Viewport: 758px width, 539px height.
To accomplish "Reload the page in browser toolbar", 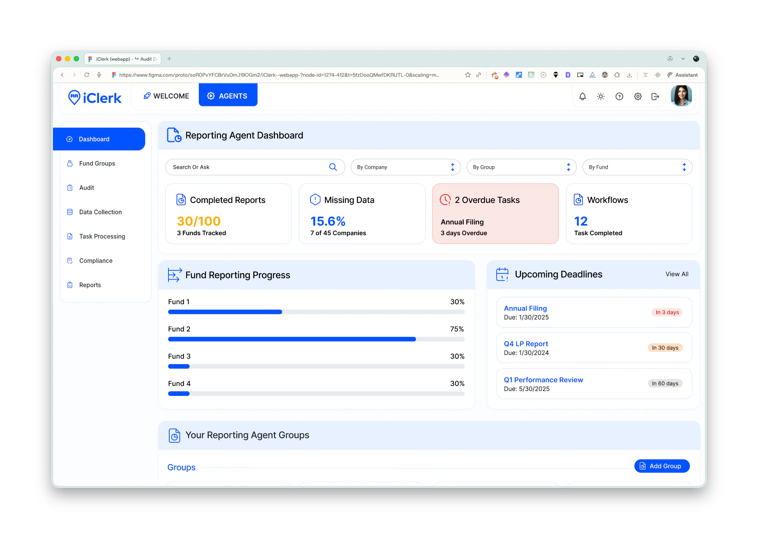I will pos(87,75).
